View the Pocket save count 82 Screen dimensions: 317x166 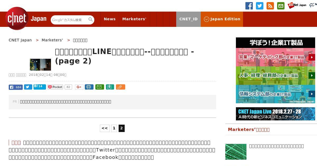click(68, 87)
